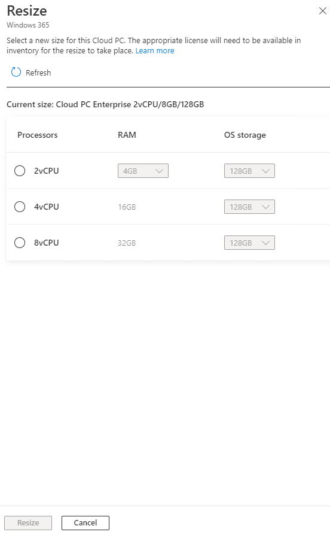Viewport: 330px width, 535px height.
Task: Open the 4GB RAM dropdown
Action: click(143, 171)
